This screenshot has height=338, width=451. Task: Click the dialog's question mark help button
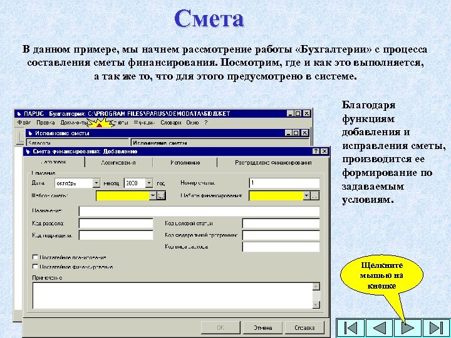(316, 151)
